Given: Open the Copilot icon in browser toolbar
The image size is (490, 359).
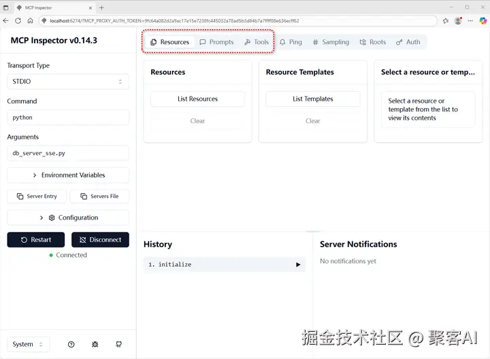Looking at the screenshot, I should point(483,21).
